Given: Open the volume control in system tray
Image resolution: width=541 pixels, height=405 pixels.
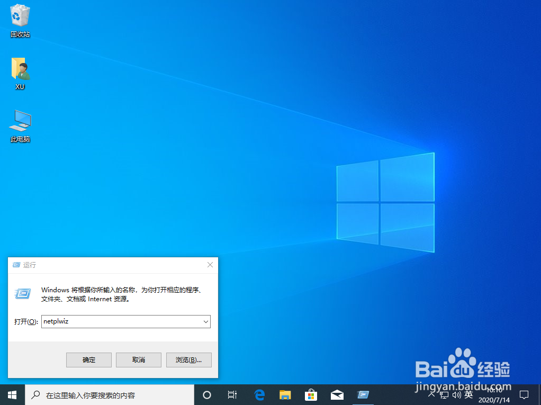Looking at the screenshot, I should point(456,394).
